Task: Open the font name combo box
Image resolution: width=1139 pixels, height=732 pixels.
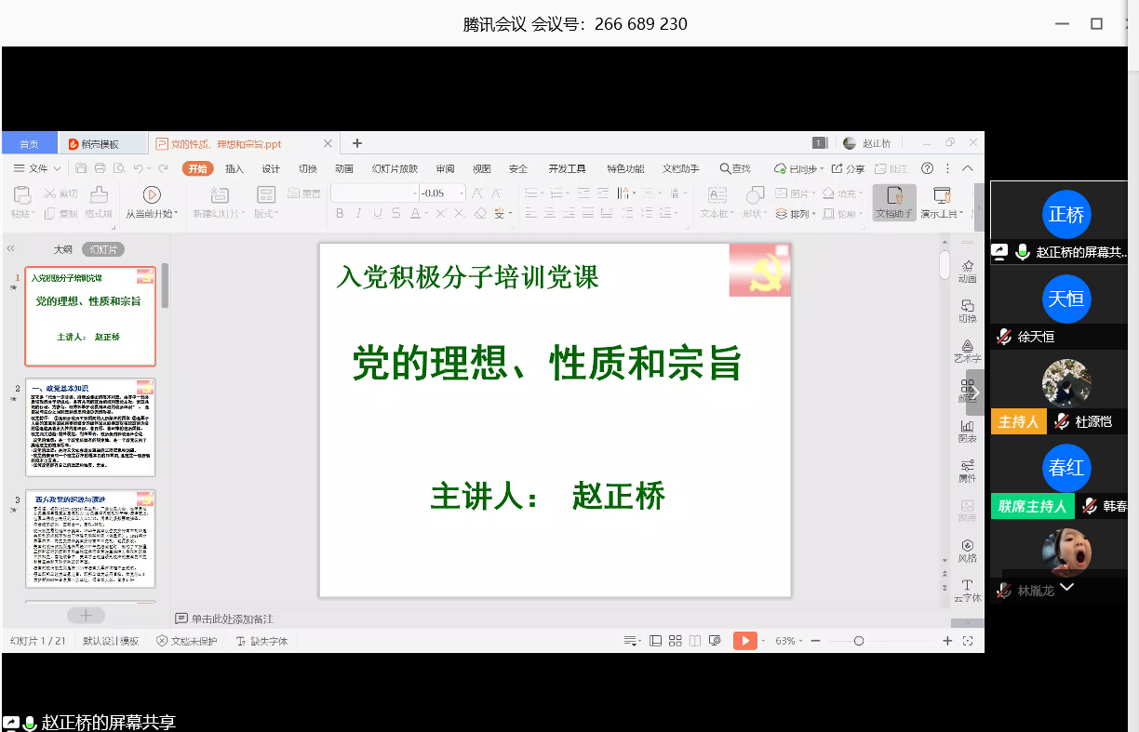Action: click(x=374, y=193)
